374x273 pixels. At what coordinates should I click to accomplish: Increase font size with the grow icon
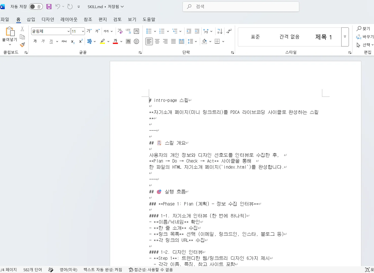(89, 31)
